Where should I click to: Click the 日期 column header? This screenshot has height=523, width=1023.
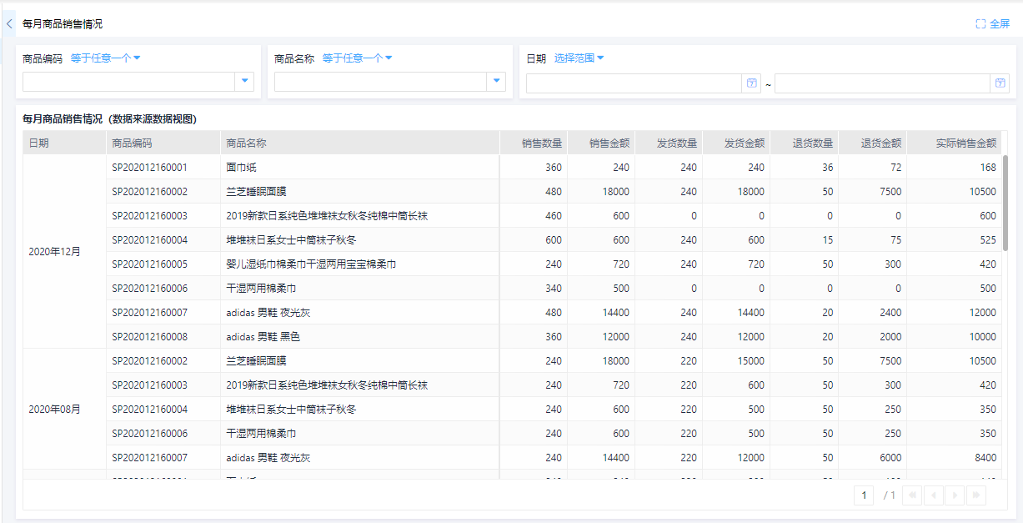coord(39,143)
